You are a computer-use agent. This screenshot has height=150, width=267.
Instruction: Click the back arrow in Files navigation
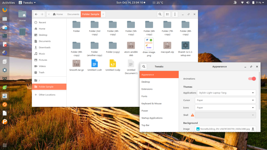coord(36,14)
